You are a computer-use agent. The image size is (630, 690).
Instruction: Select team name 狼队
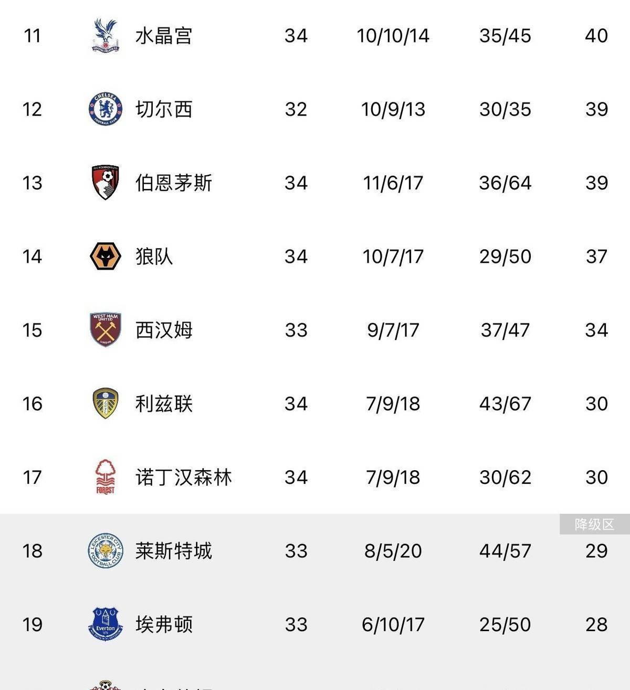click(x=154, y=256)
